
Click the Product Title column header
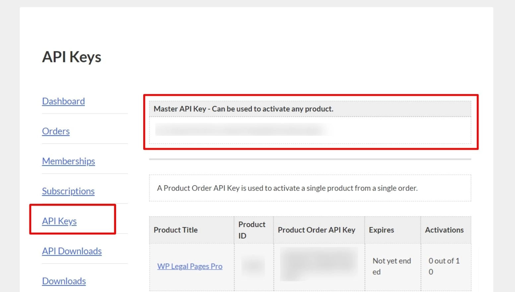click(176, 230)
